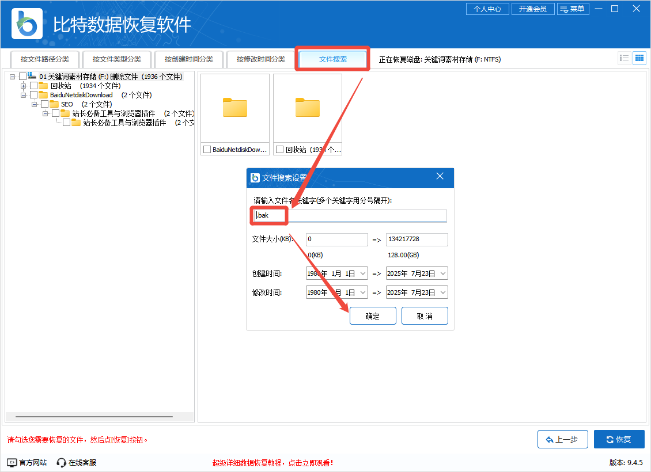This screenshot has height=472, width=651.
Task: Open 修改时间 end date dropdown
Action: (443, 292)
